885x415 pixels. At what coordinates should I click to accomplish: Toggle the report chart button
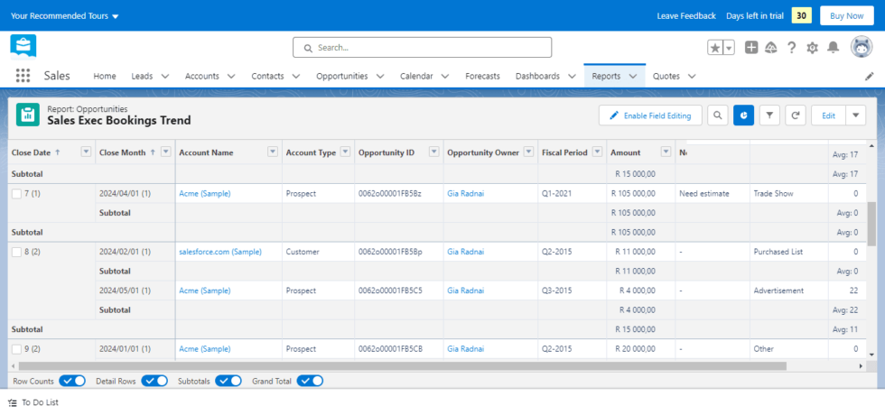pyautogui.click(x=743, y=115)
